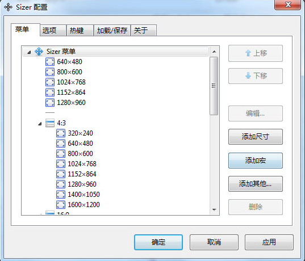
Task: Click the 1600×1200 size icon
Action: click(61, 205)
